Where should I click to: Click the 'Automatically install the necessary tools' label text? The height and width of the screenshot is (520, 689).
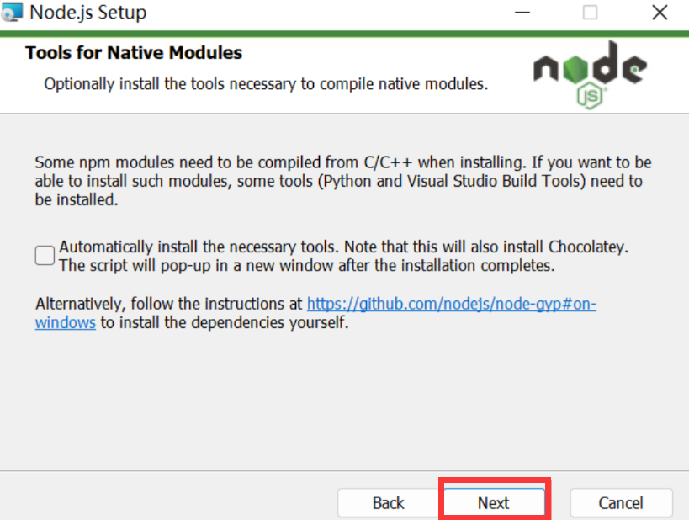point(344,256)
